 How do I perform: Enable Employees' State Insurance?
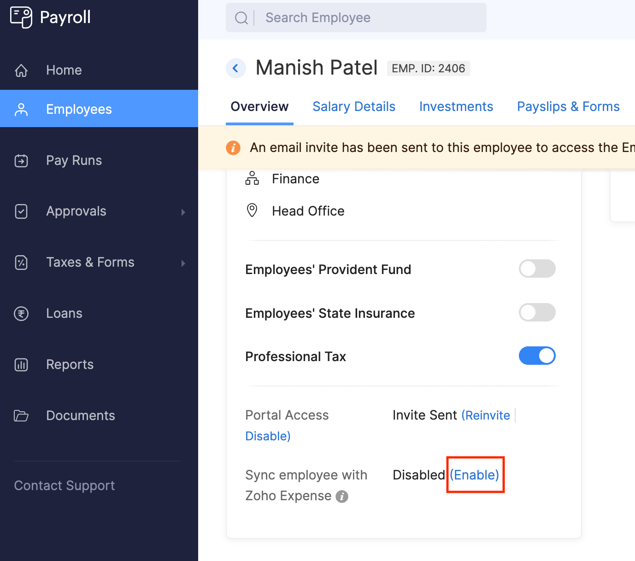(x=537, y=312)
